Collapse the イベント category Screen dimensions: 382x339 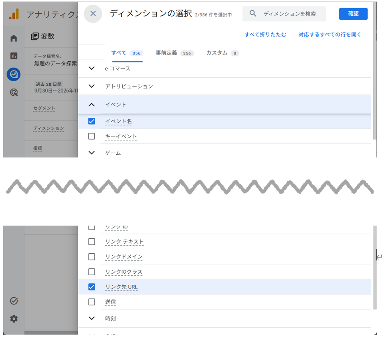point(92,105)
